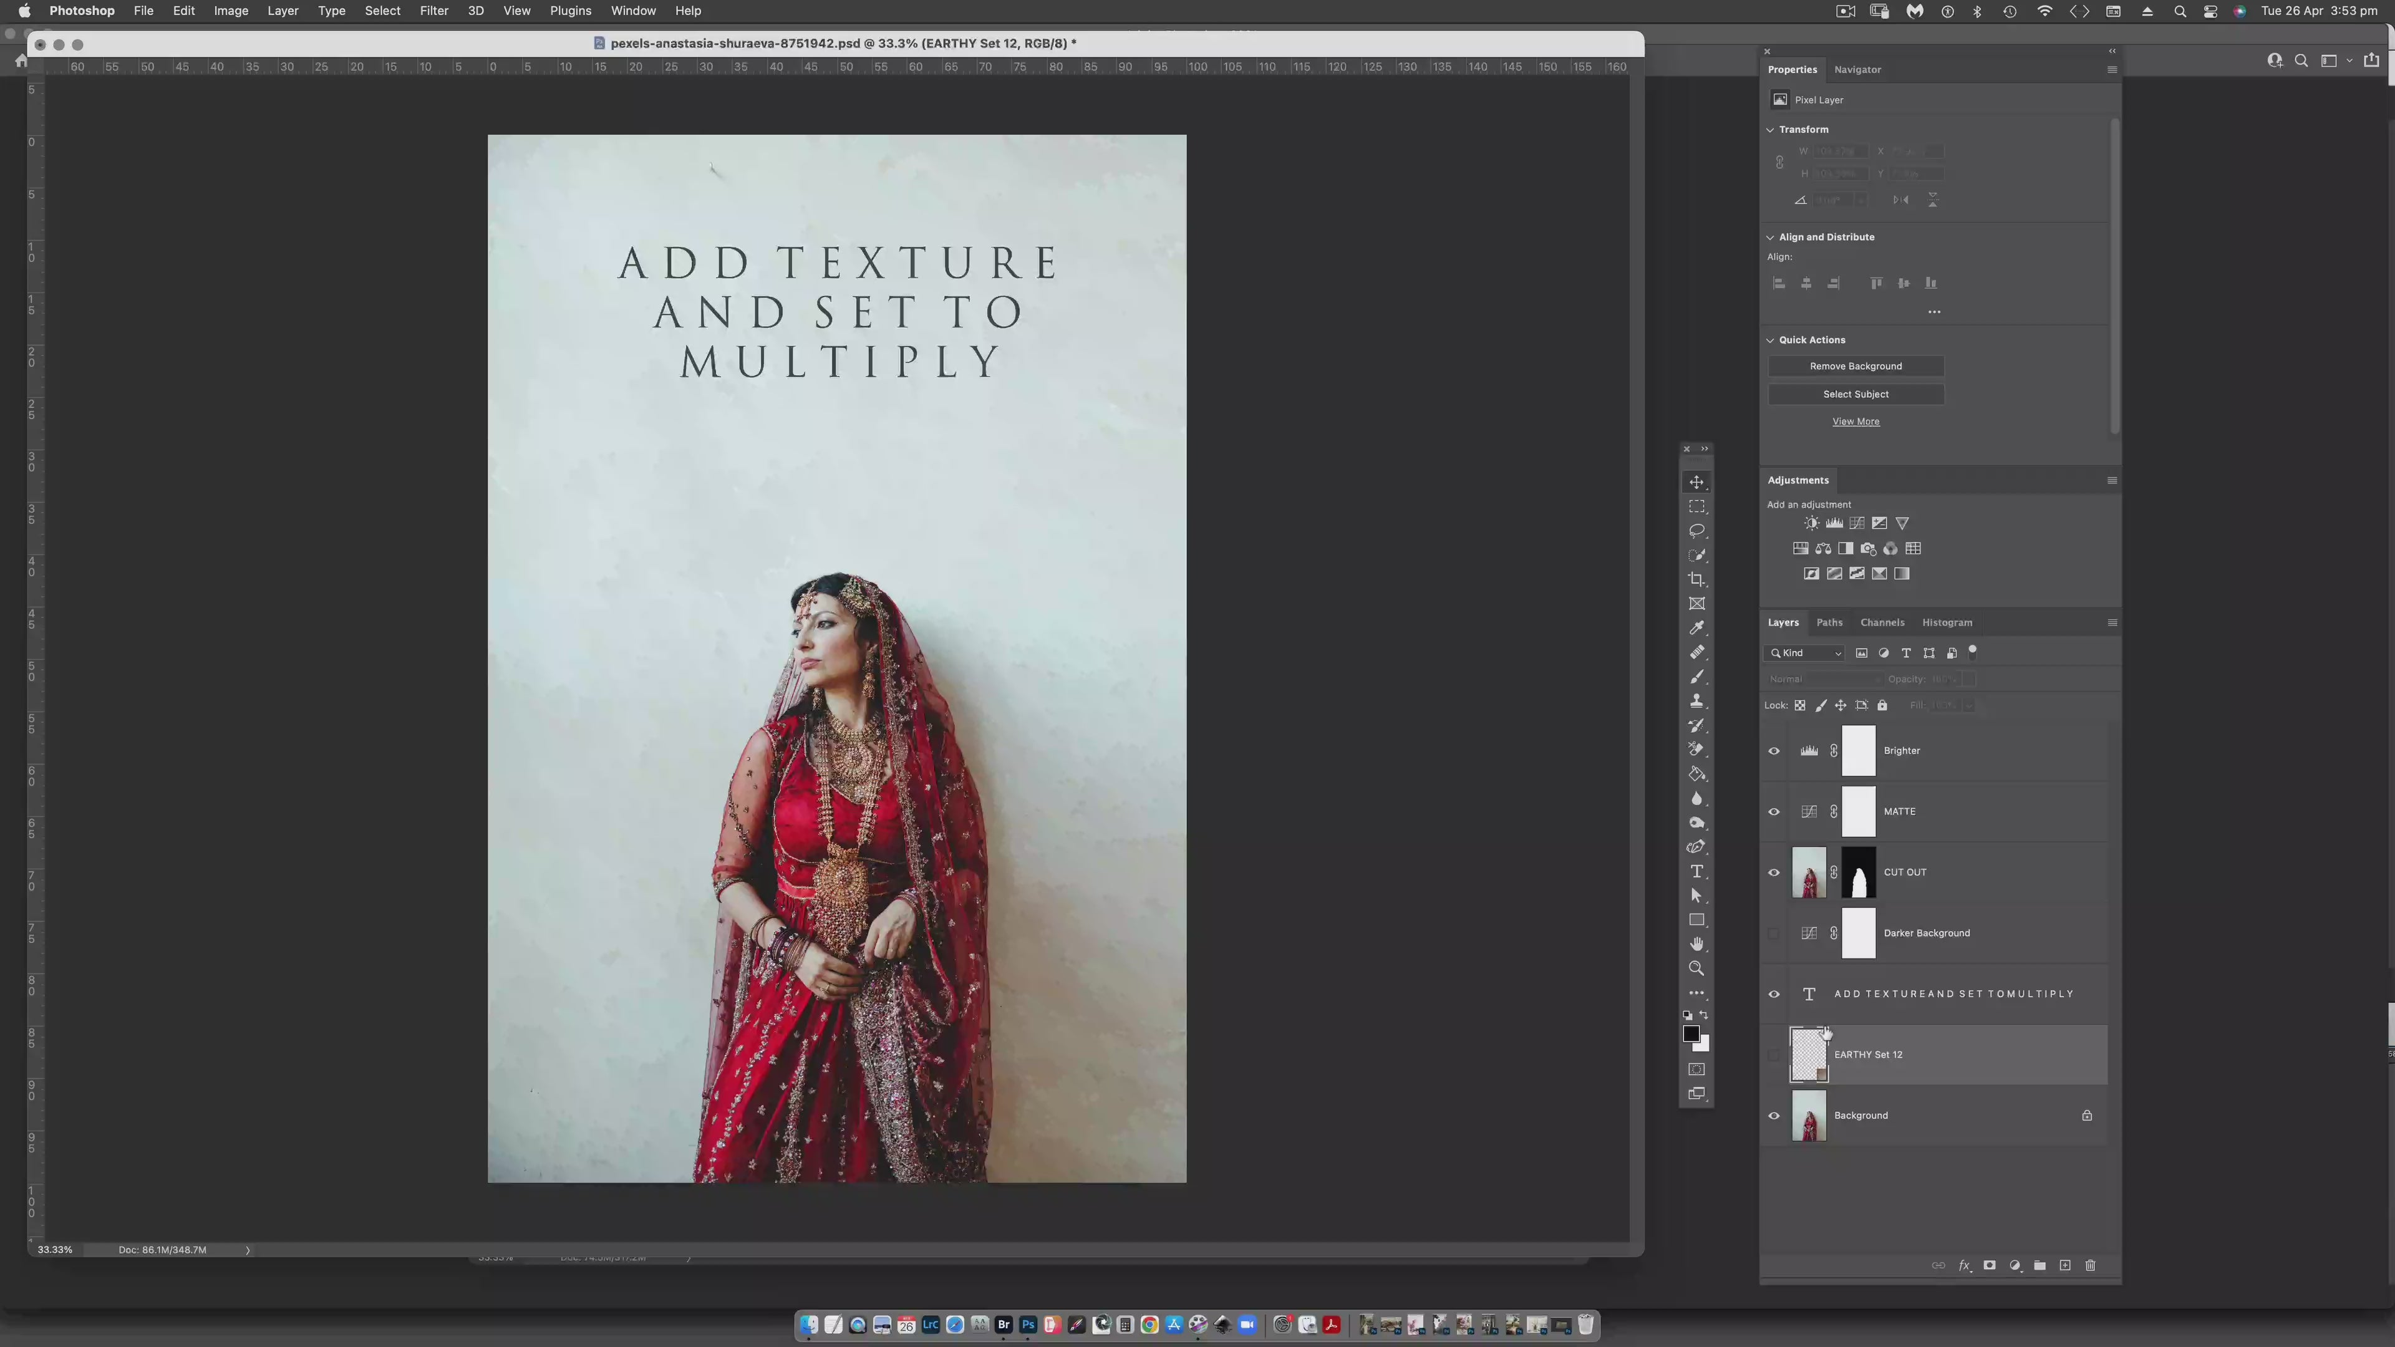Select the Zoom tool in toolbar
Screen dimensions: 2395x1347
(x=1696, y=968)
